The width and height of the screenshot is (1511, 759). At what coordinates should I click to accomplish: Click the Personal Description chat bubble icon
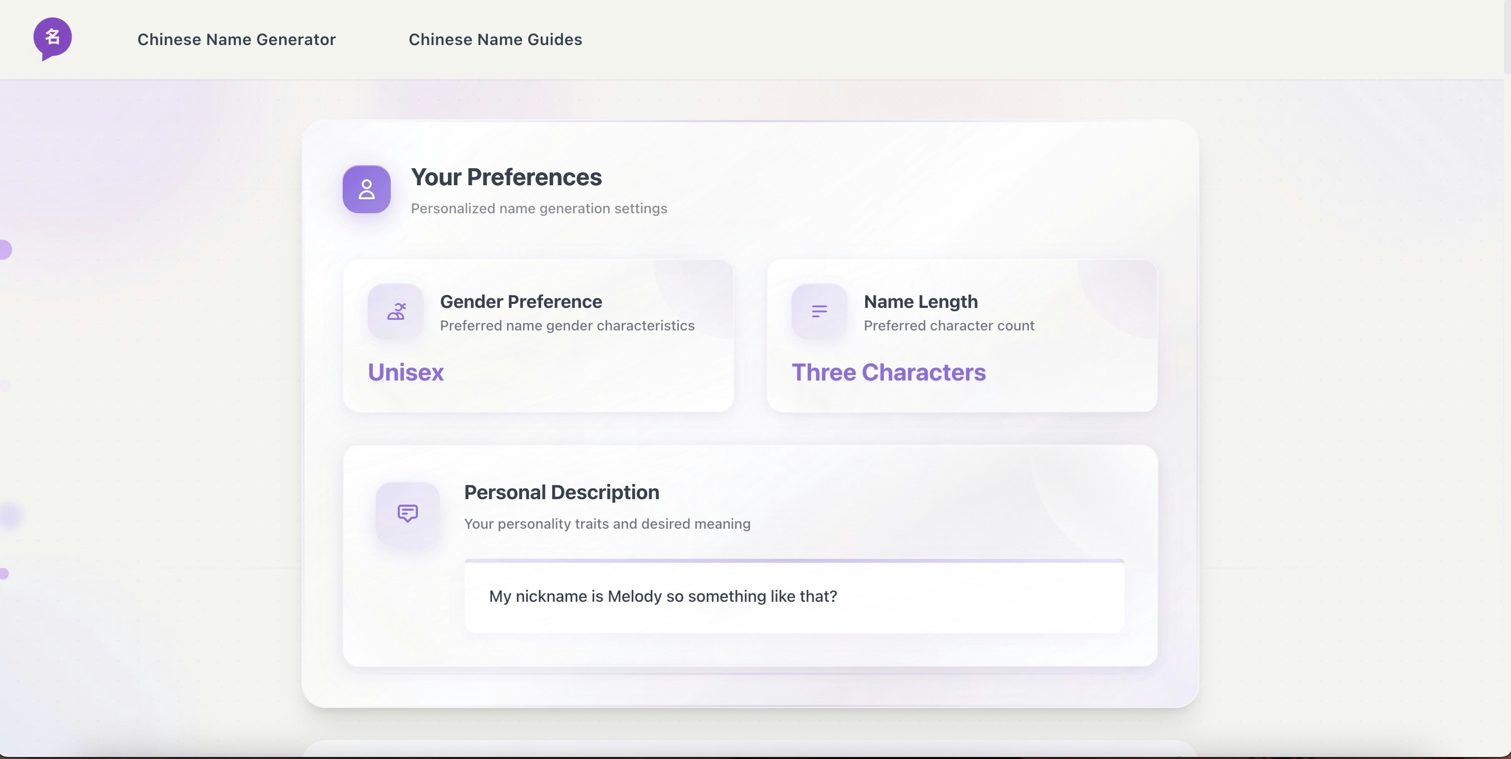pyautogui.click(x=408, y=513)
